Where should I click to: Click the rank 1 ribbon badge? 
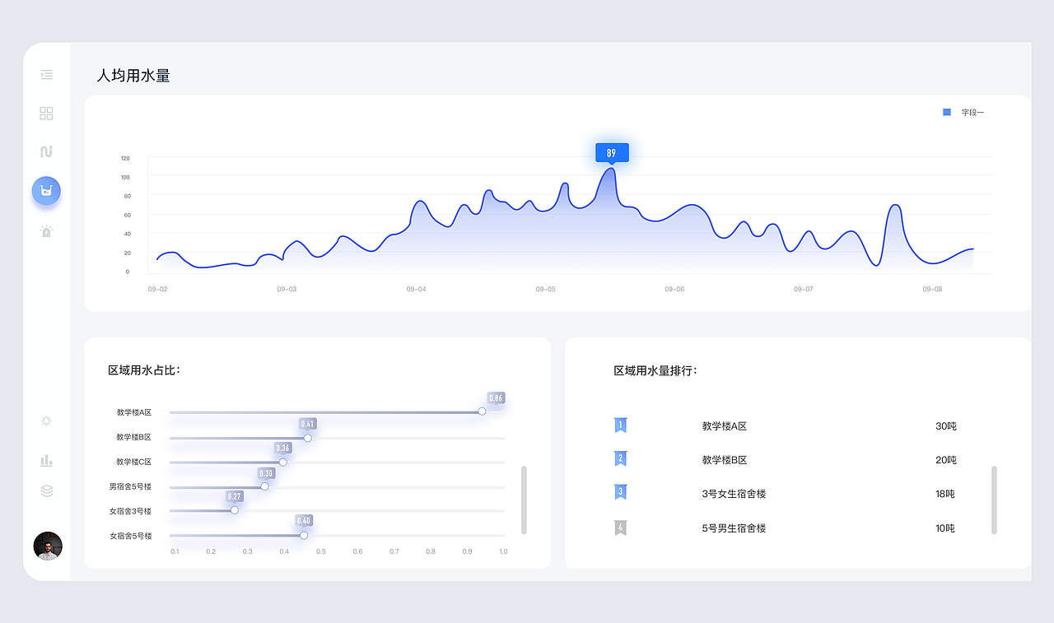tap(621, 425)
